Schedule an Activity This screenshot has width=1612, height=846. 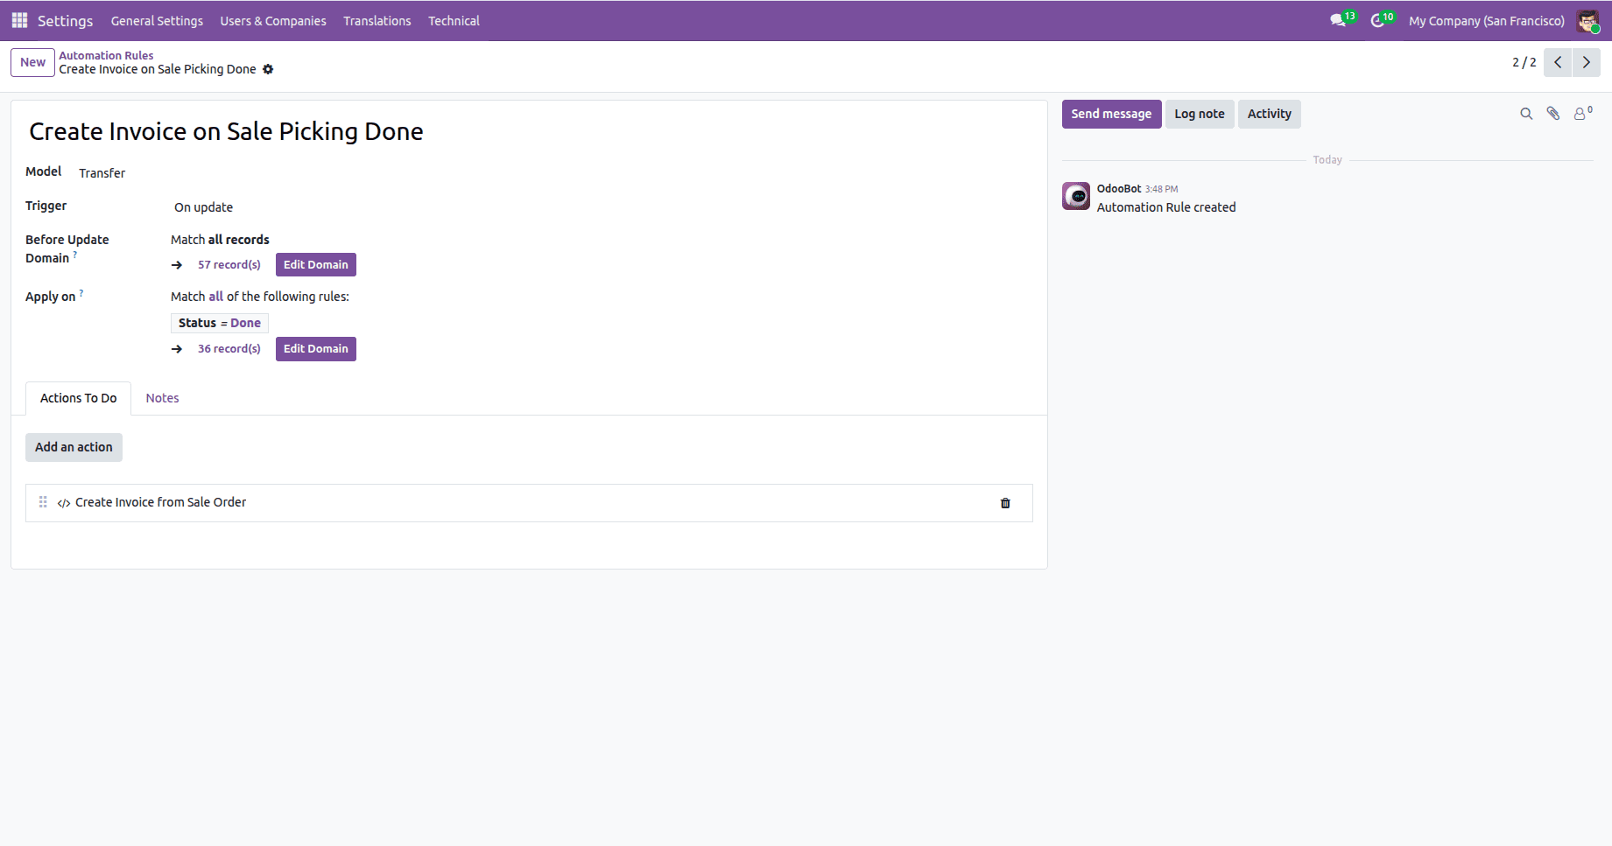pos(1269,114)
